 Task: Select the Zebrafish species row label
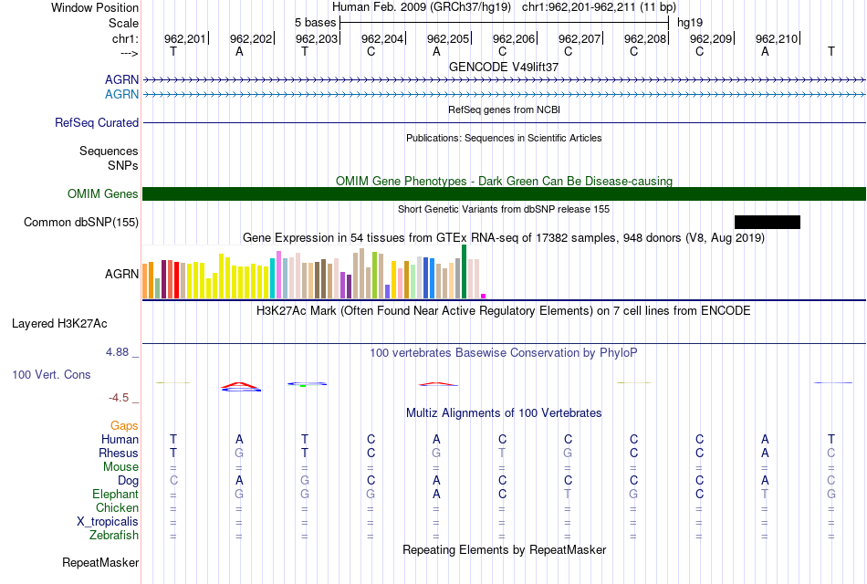coord(114,536)
